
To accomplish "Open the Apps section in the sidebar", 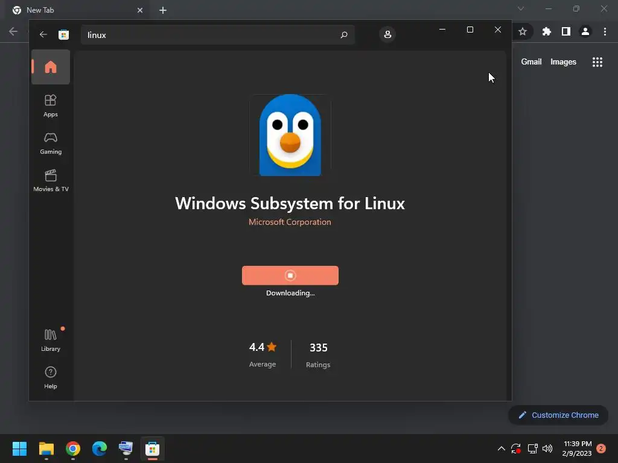I will coord(51,106).
